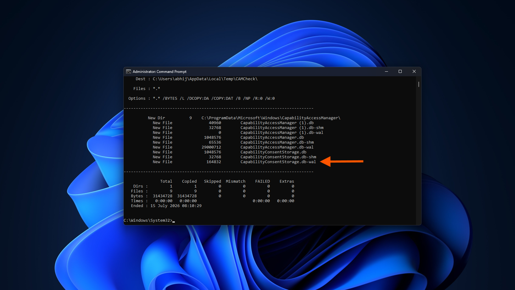The image size is (515, 290).
Task: Click the file size value 65536
Action: [215, 142]
